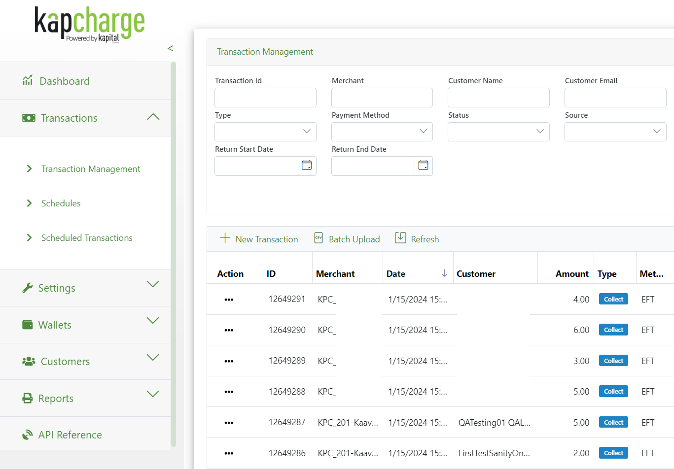
Task: Go to Scheduled Transactions page
Action: tap(87, 238)
